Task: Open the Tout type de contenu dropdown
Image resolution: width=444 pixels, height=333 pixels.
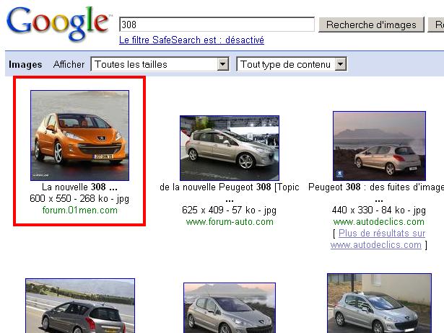Action: tap(292, 64)
